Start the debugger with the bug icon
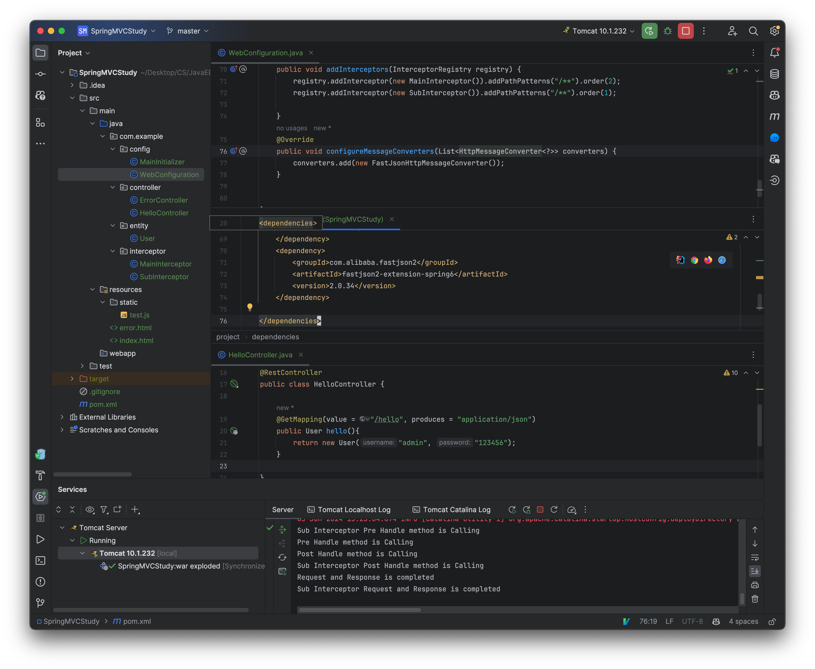 [667, 31]
